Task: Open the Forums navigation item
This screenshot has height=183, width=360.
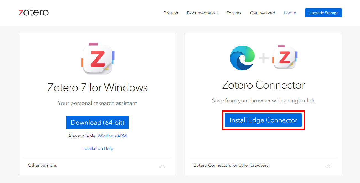Action: click(234, 13)
